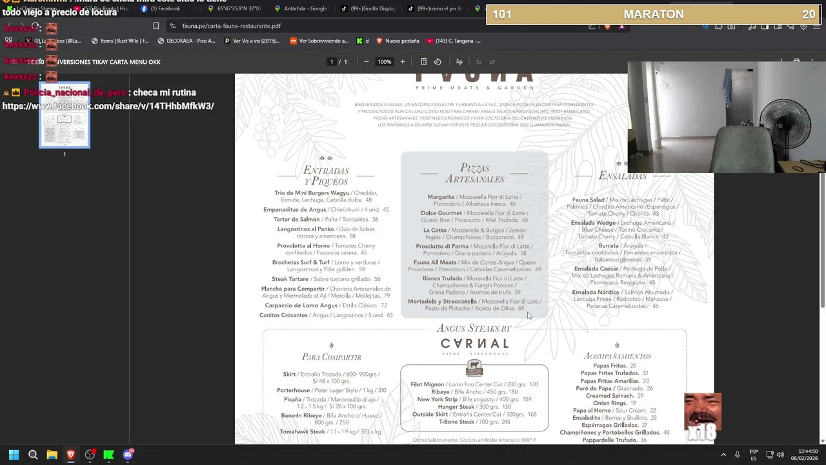826x465 pixels.
Task: Open Windows taskbar search
Action: tap(33, 455)
